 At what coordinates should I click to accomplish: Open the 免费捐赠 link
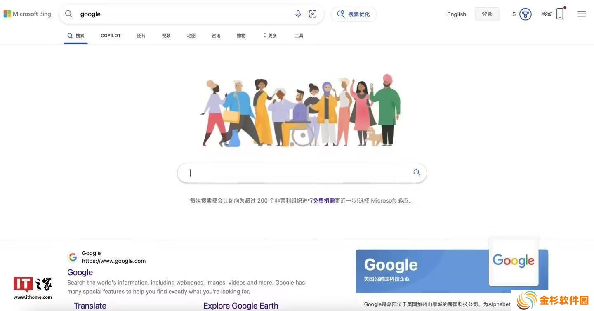[324, 200]
